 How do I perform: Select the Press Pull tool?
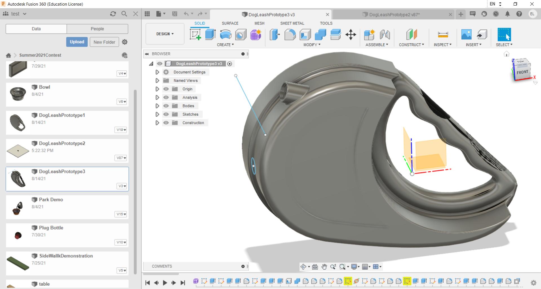tap(275, 35)
